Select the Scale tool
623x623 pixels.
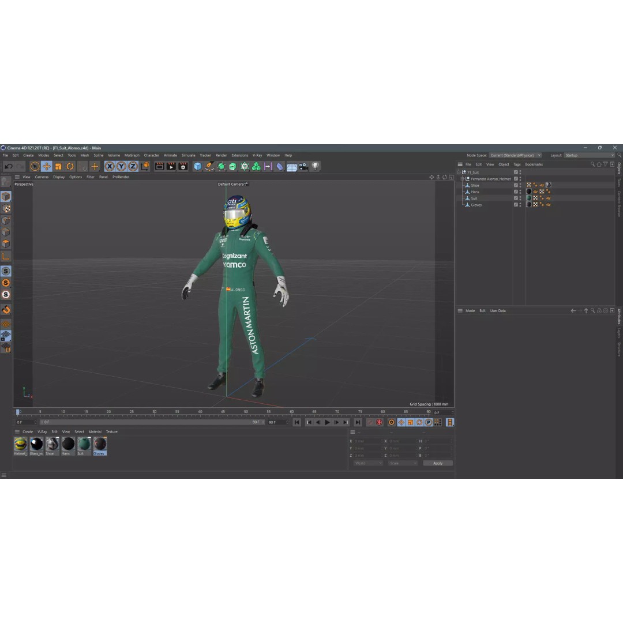pos(58,166)
